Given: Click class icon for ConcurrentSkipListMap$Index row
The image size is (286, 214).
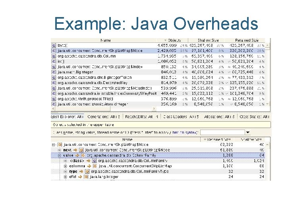Looking at the screenshot, I should 54,67.
